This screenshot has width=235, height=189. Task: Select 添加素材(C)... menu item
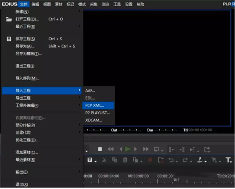(x=42, y=152)
